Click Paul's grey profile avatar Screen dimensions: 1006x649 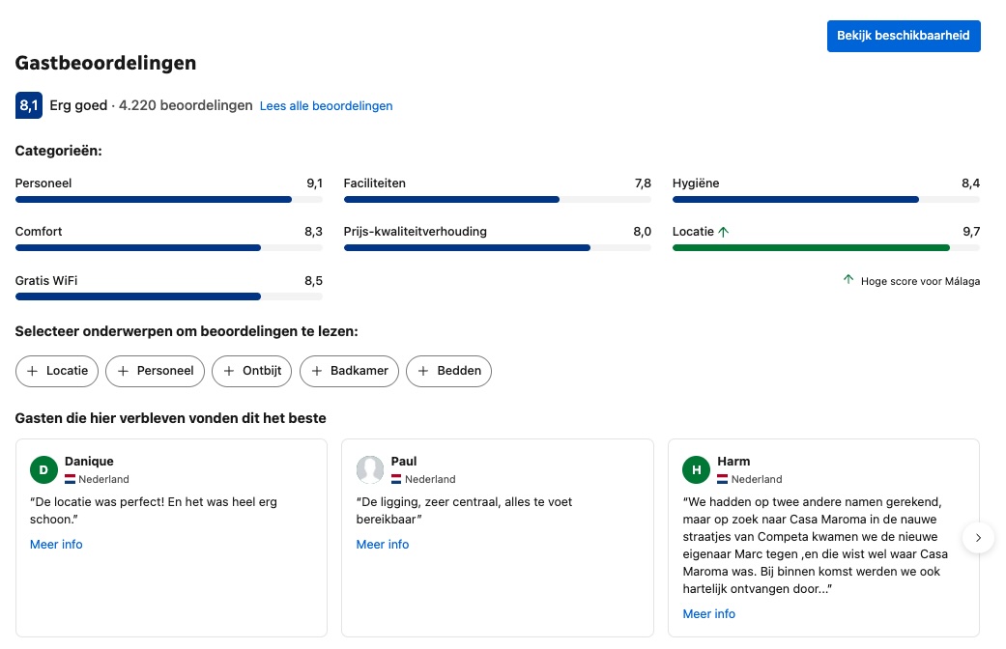coord(370,470)
